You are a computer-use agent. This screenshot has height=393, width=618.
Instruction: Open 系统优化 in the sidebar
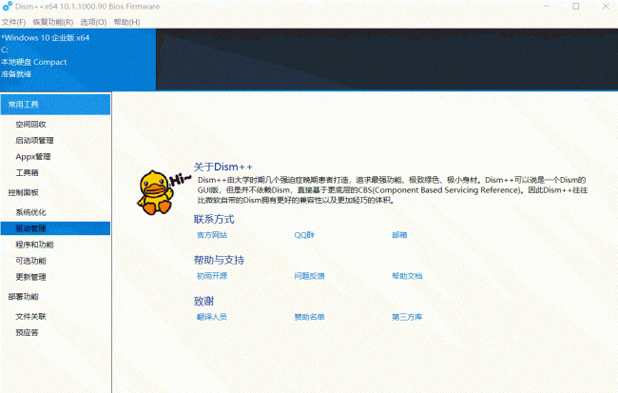pyautogui.click(x=30, y=212)
